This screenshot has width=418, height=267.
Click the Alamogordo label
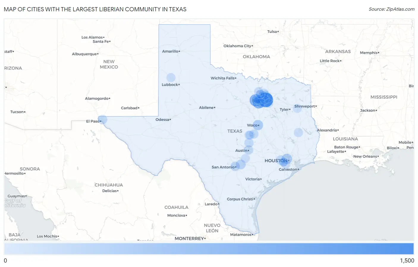[x=97, y=99]
